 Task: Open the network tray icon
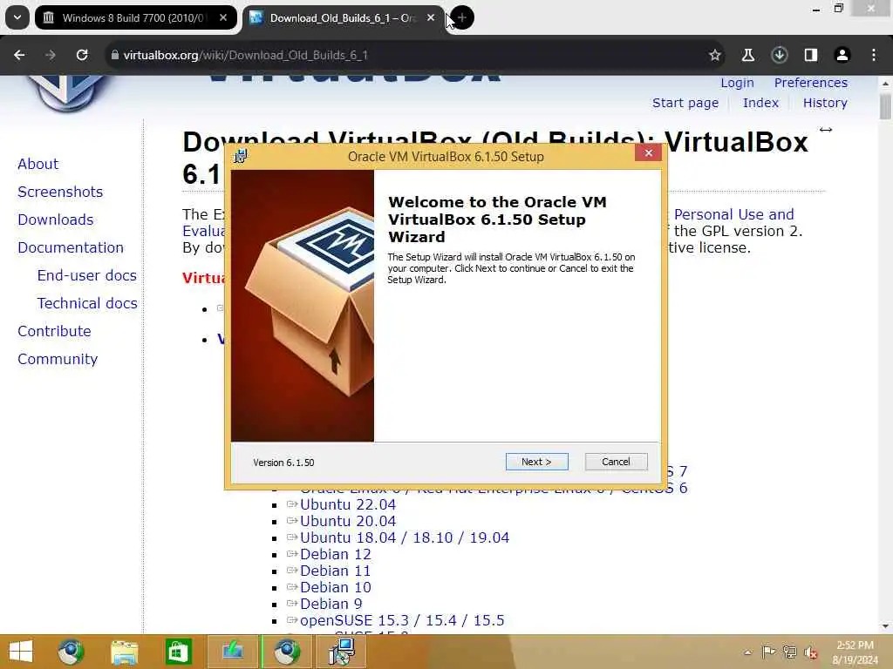(x=789, y=652)
